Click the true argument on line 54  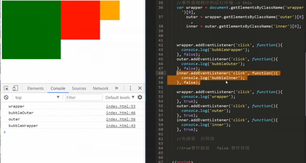(188, 101)
